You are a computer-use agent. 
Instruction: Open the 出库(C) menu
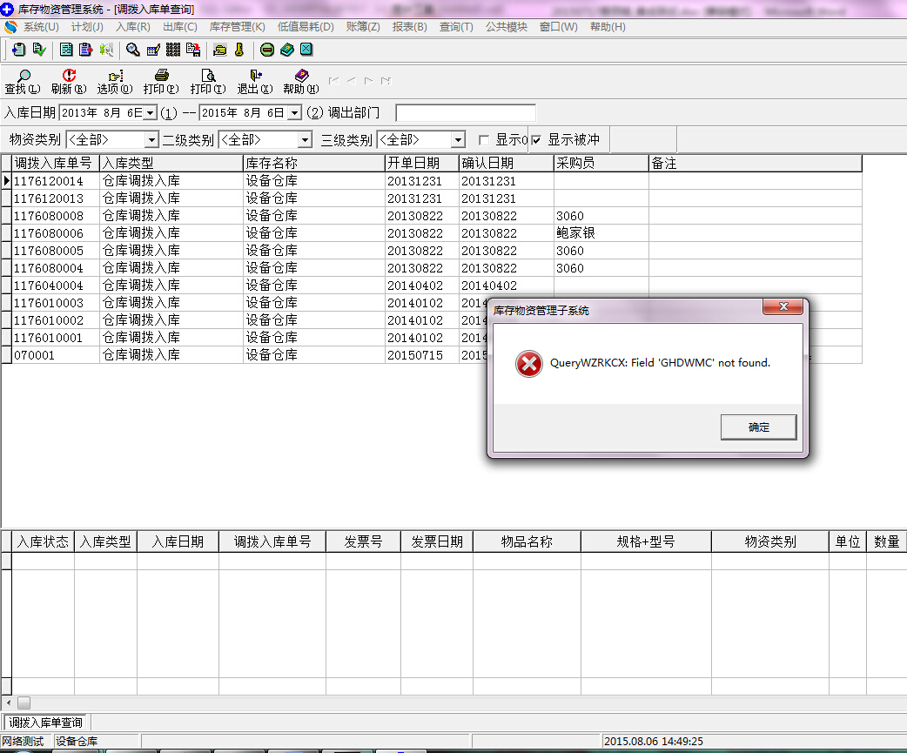point(180,27)
